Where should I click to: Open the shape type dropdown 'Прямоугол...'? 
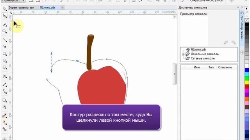click(13, 1)
